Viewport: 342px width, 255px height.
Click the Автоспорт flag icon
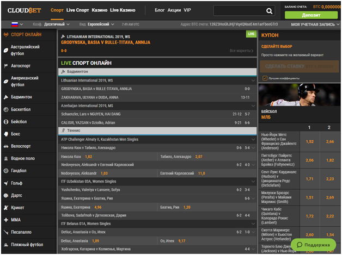6,66
